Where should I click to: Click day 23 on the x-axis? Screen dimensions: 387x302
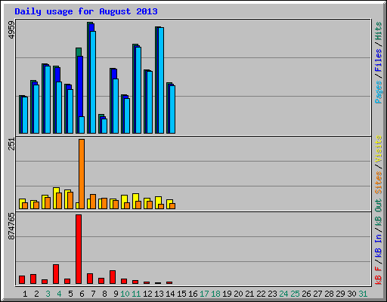(x=272, y=294)
